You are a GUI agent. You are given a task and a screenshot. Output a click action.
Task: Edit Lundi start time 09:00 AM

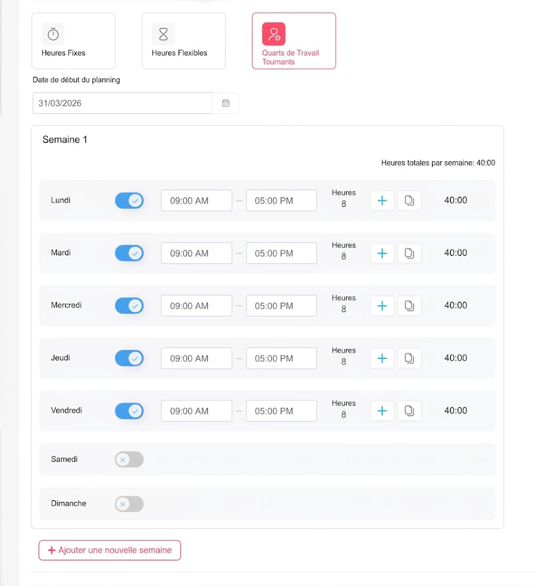(196, 201)
